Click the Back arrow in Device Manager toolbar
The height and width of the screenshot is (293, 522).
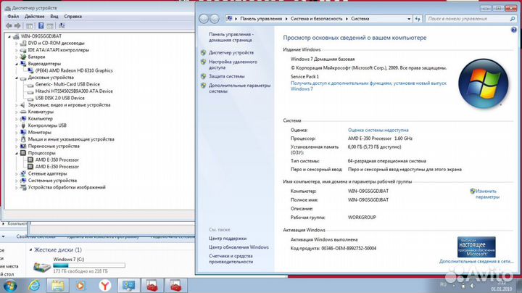(x=9, y=25)
